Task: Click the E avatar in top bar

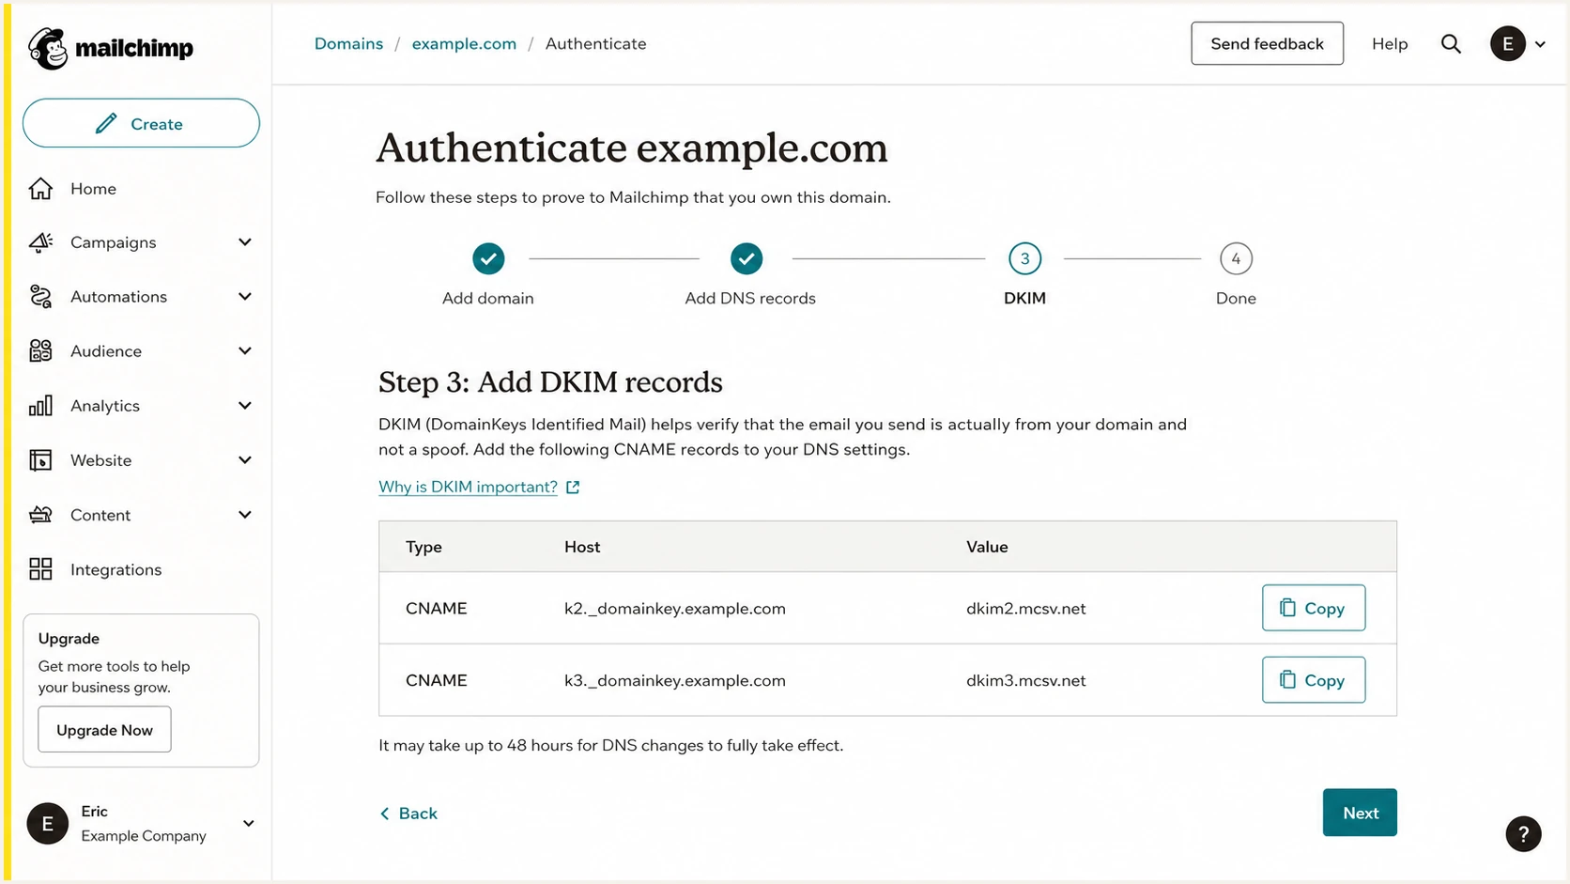Action: tap(1508, 44)
